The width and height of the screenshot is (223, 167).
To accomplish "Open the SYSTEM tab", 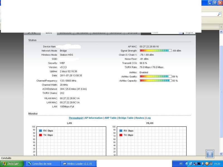I will [x=133, y=33].
